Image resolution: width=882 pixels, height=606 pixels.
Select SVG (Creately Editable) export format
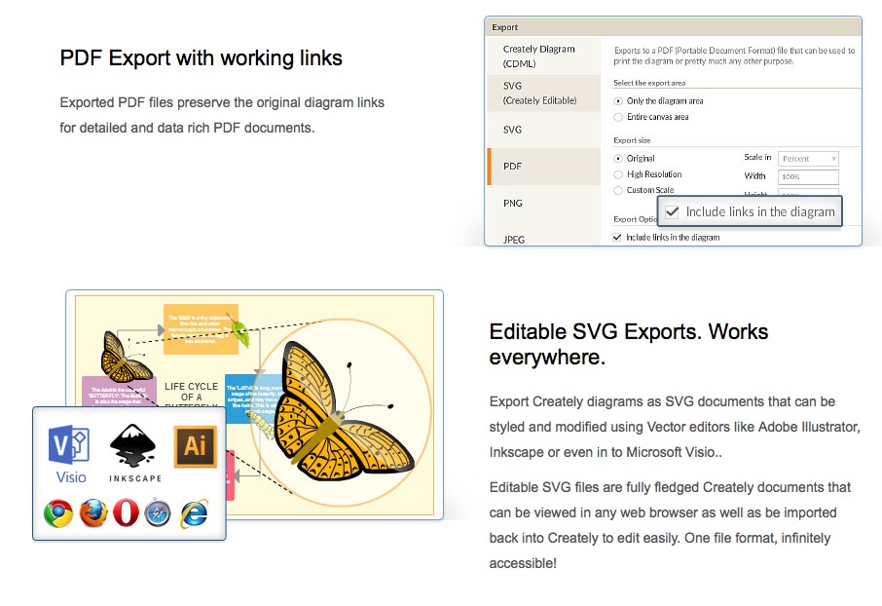tap(544, 93)
